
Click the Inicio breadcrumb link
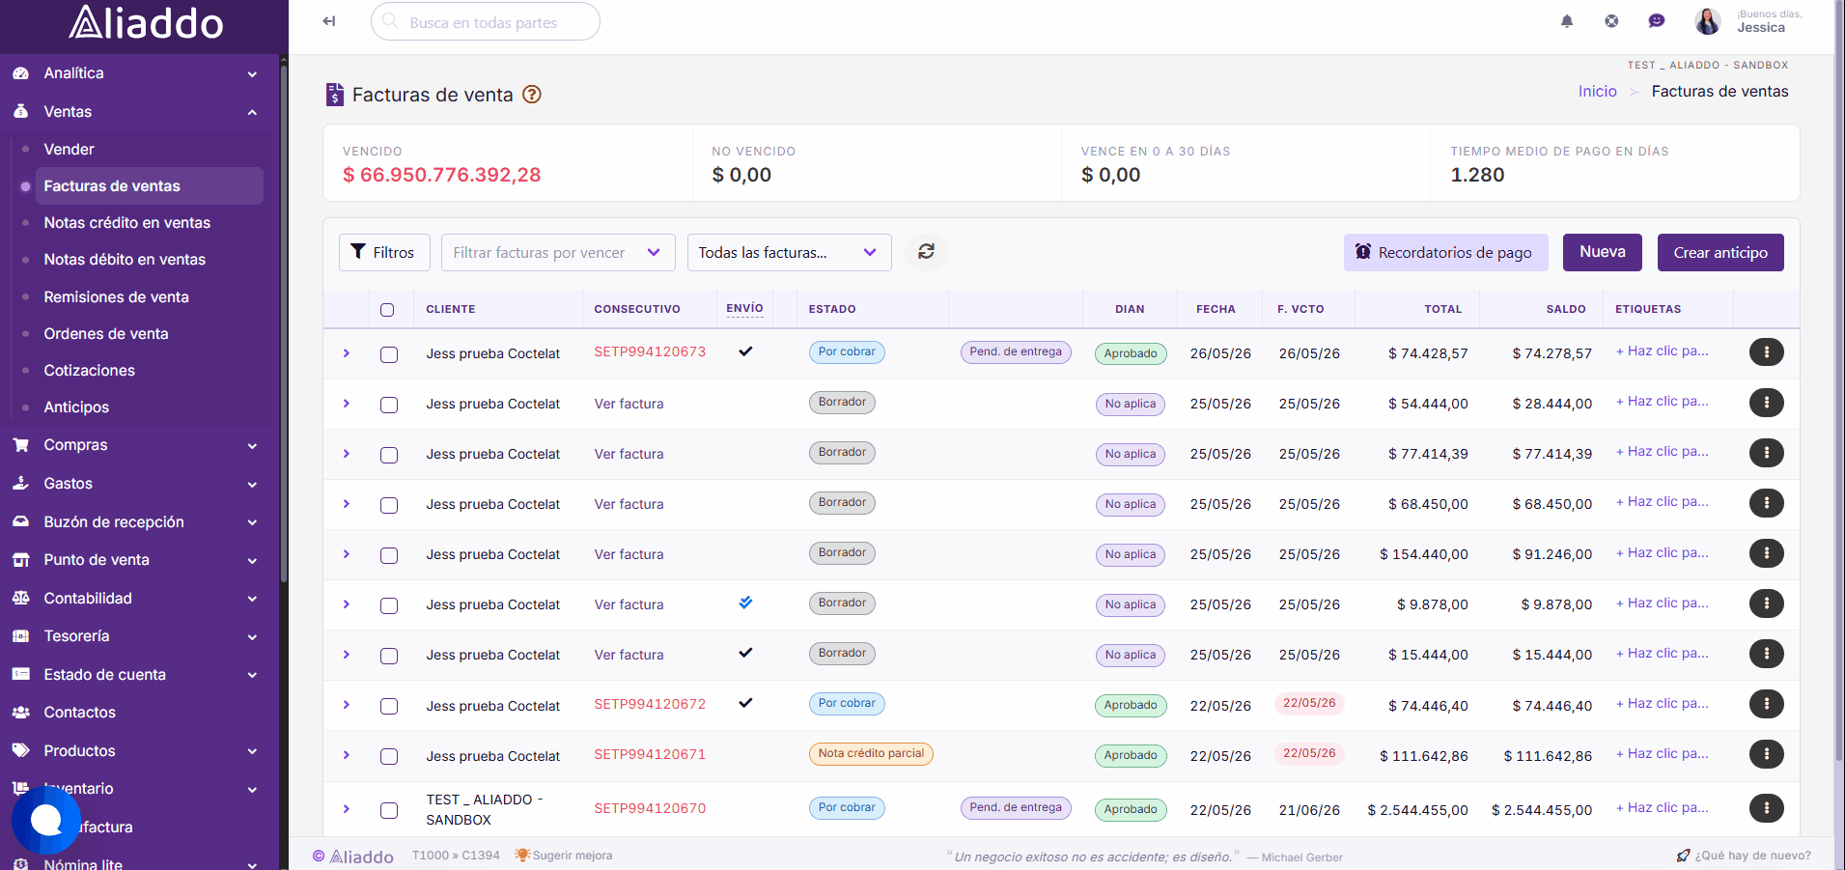(1597, 92)
